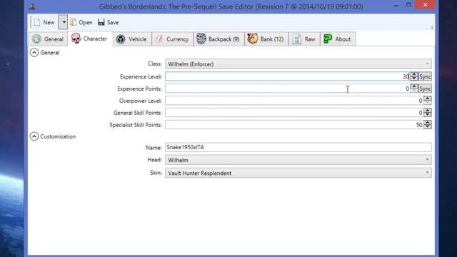Click into the General Skill Points field
This screenshot has width=457, height=257.
point(294,113)
